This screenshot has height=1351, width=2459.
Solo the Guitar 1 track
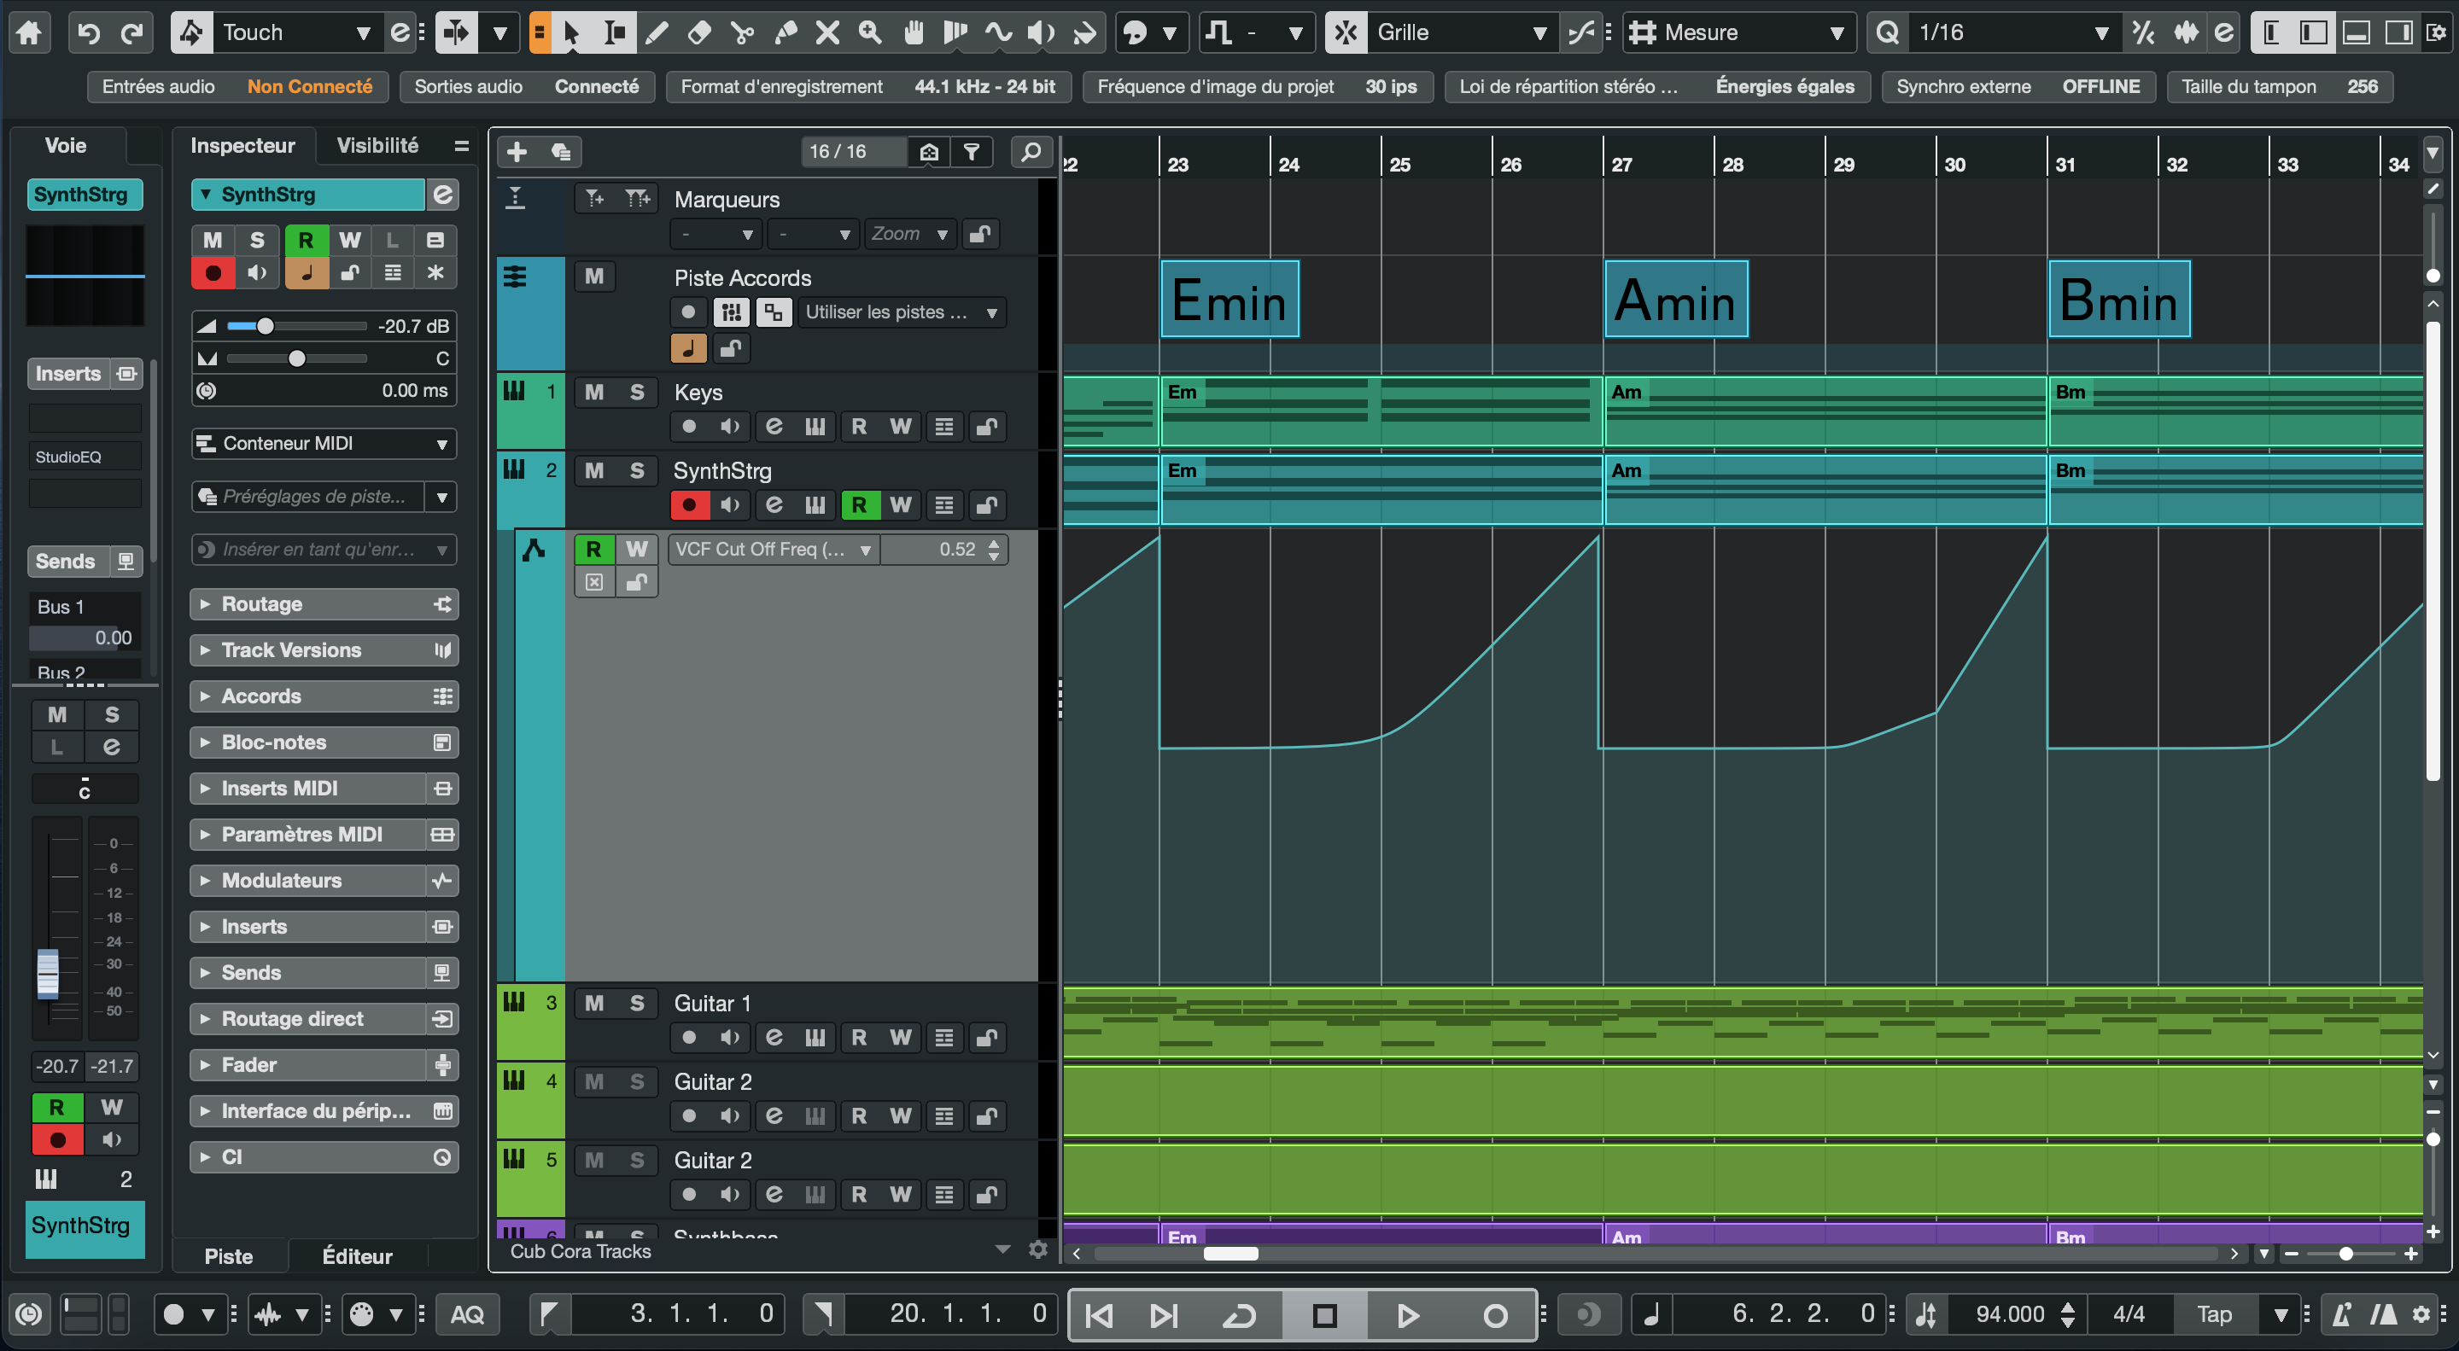[637, 1003]
